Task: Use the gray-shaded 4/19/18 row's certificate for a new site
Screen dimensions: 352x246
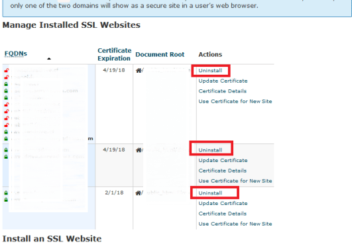Action: tap(235, 181)
